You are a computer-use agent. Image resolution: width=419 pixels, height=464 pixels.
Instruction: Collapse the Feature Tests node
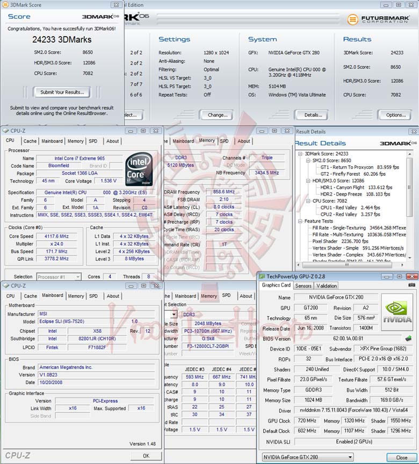pos(300,221)
